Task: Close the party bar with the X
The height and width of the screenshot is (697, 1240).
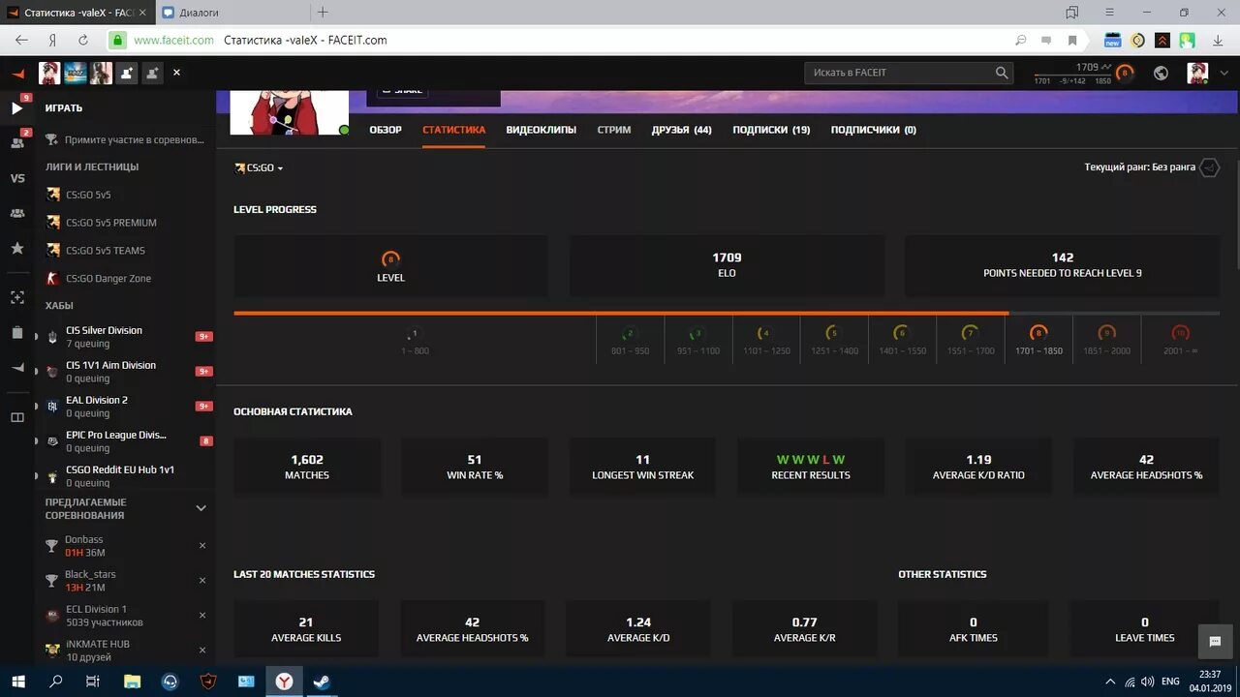Action: 176,73
